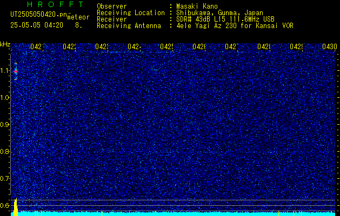Click the "Receiver" field label
Image resolution: width=340 pixels, height=216 pixels.
pyautogui.click(x=112, y=19)
